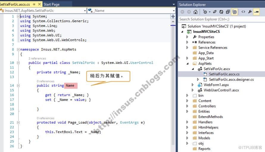The width and height of the screenshot is (265, 152).
Task: Collapse the namespace block at line 8
Action: (18, 49)
